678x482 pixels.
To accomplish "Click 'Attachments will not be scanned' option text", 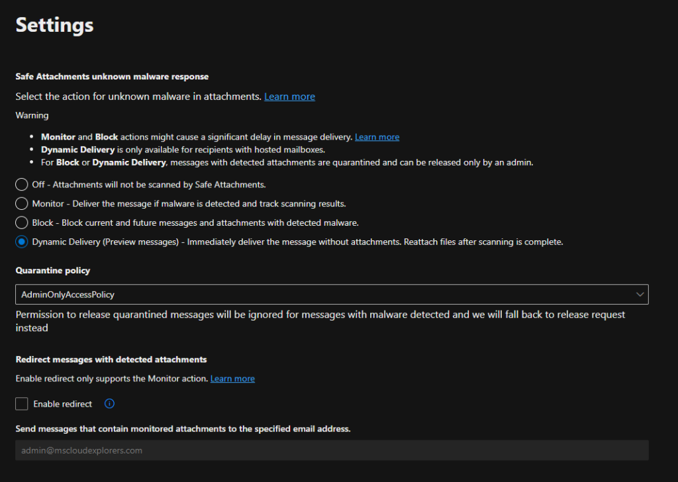I will tap(159, 185).
